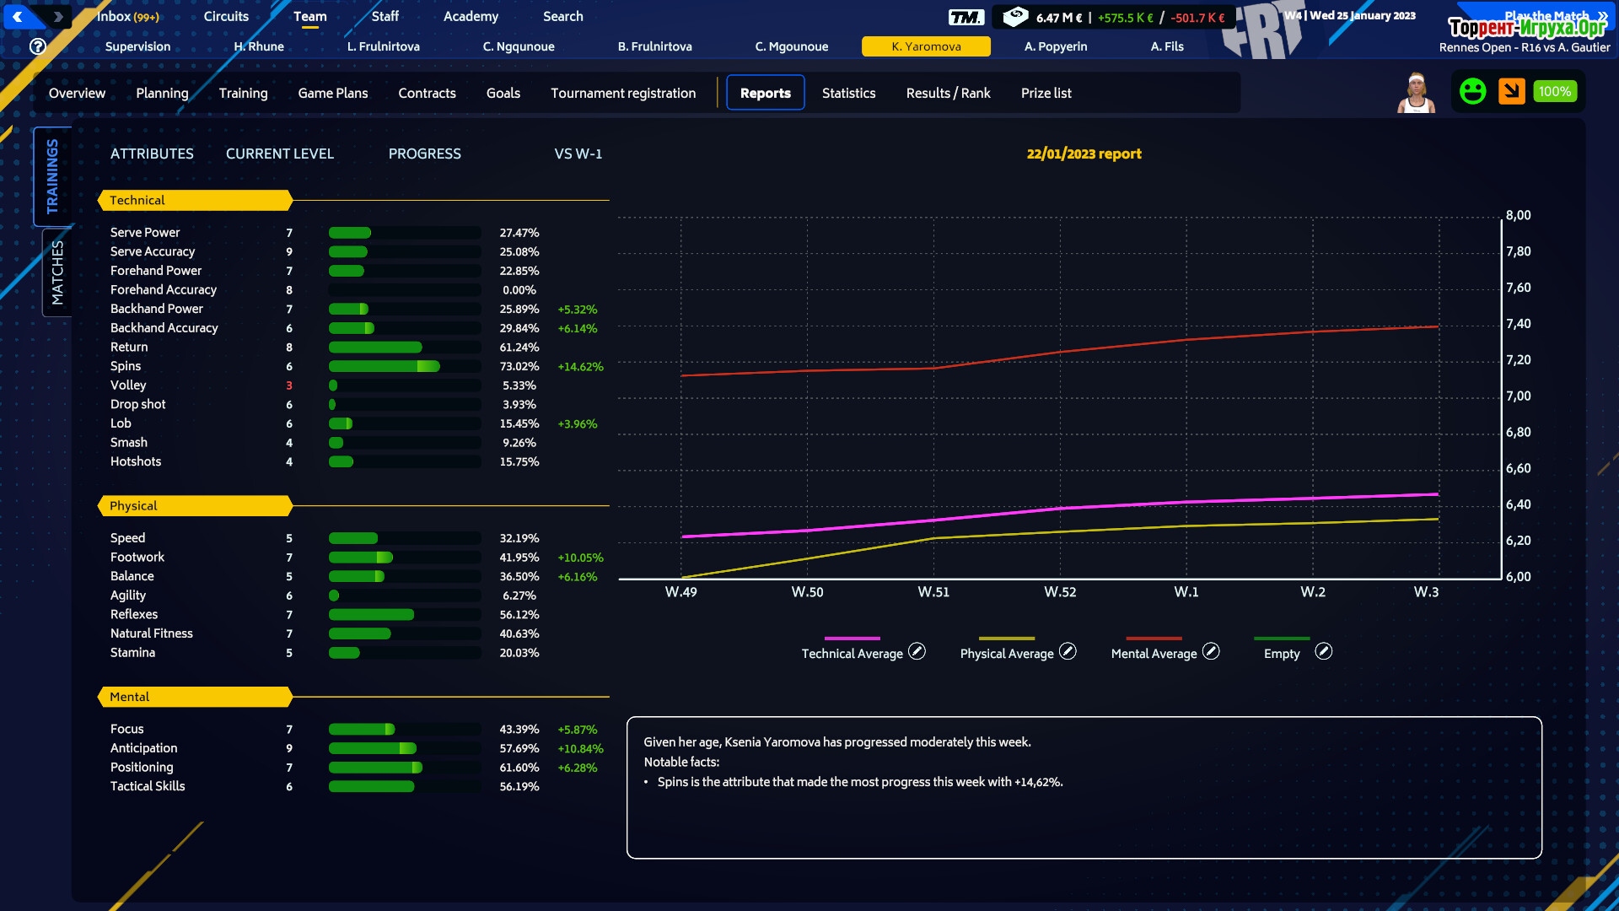The image size is (1619, 911).
Task: Edit the Mental Average graph series
Action: (1211, 651)
